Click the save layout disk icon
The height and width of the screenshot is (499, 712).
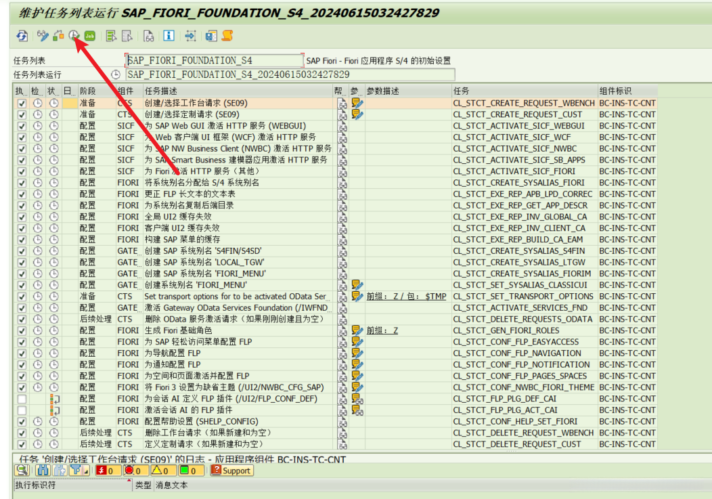[x=211, y=36]
